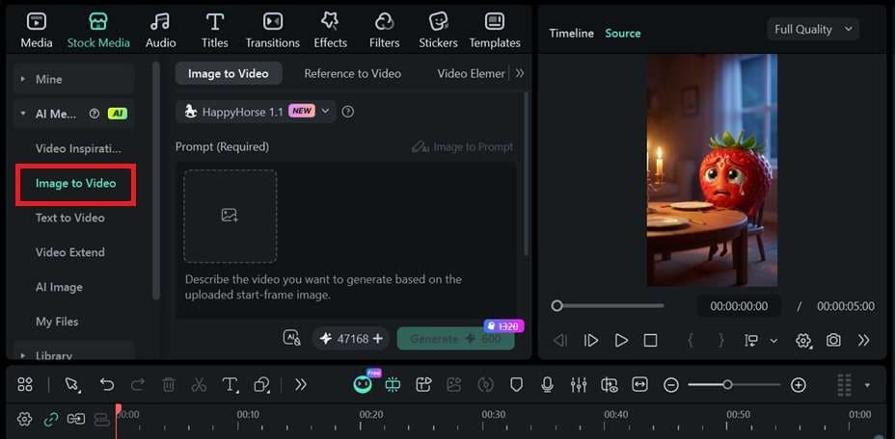The height and width of the screenshot is (439, 895).
Task: Upload start-frame image box
Action: pos(231,216)
